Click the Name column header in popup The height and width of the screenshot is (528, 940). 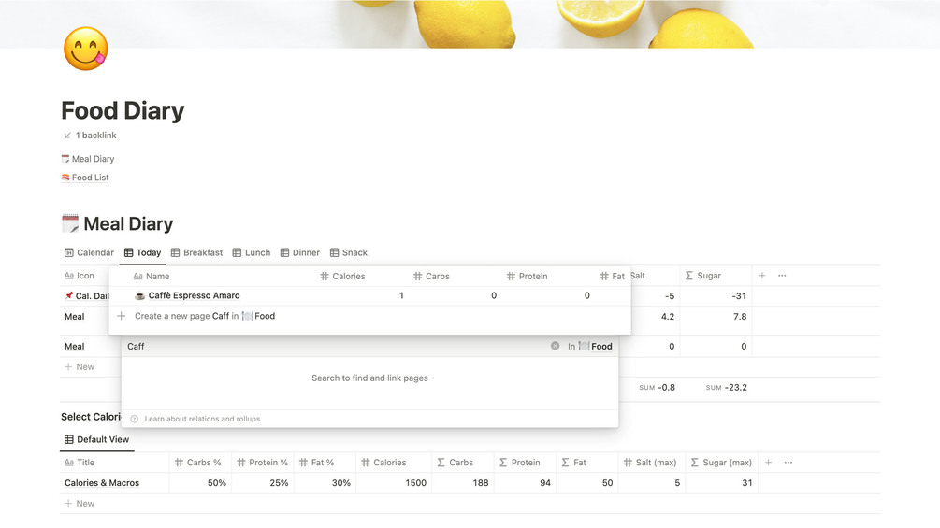pyautogui.click(x=152, y=276)
